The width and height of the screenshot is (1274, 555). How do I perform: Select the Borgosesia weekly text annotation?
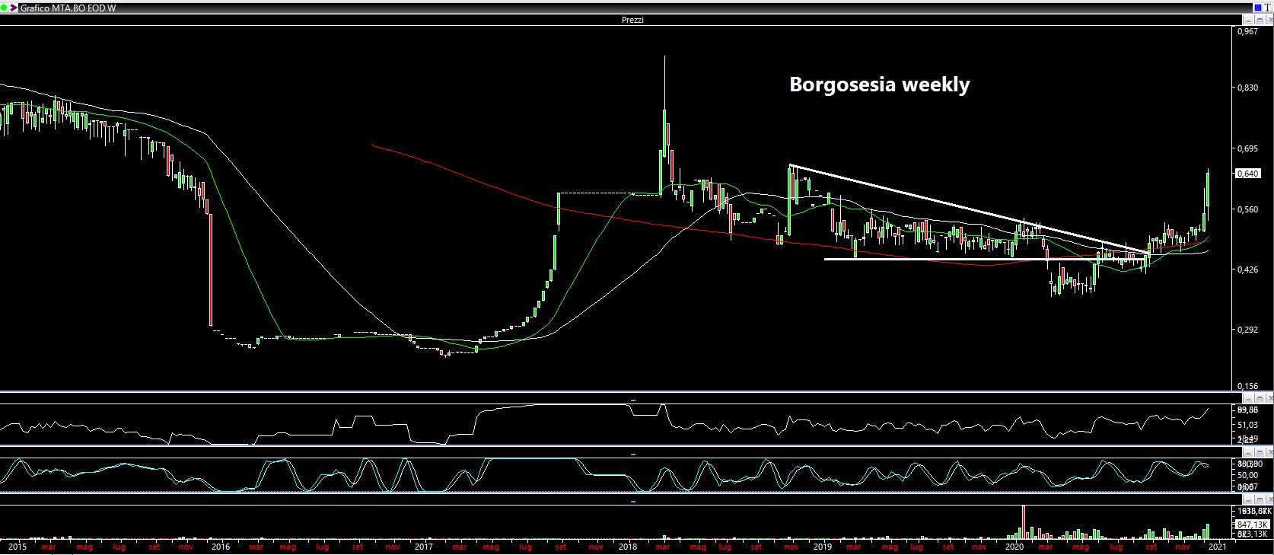coord(879,85)
